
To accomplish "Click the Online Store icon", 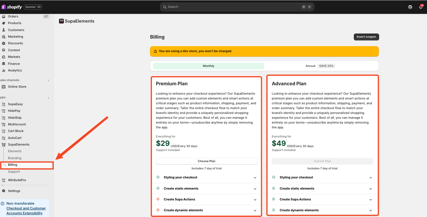I will [4, 86].
